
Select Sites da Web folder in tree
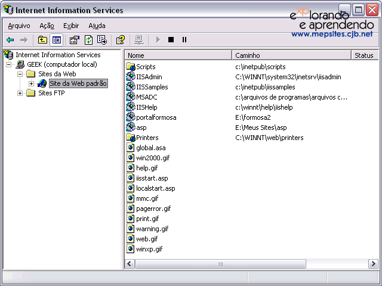click(57, 74)
